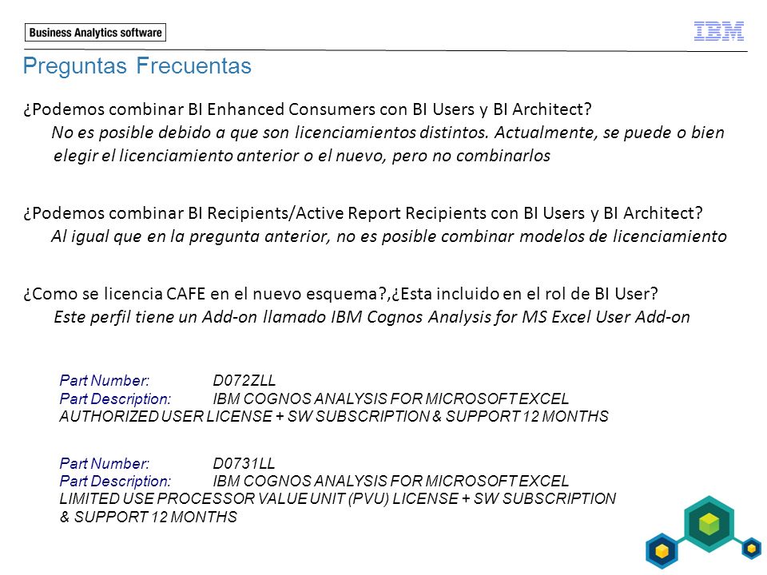Click 'AUTHORIZED USER LICENSE + SW SUBSCRIPTION' line
Image resolution: width=767 pixels, height=575 pixels.
(334, 417)
